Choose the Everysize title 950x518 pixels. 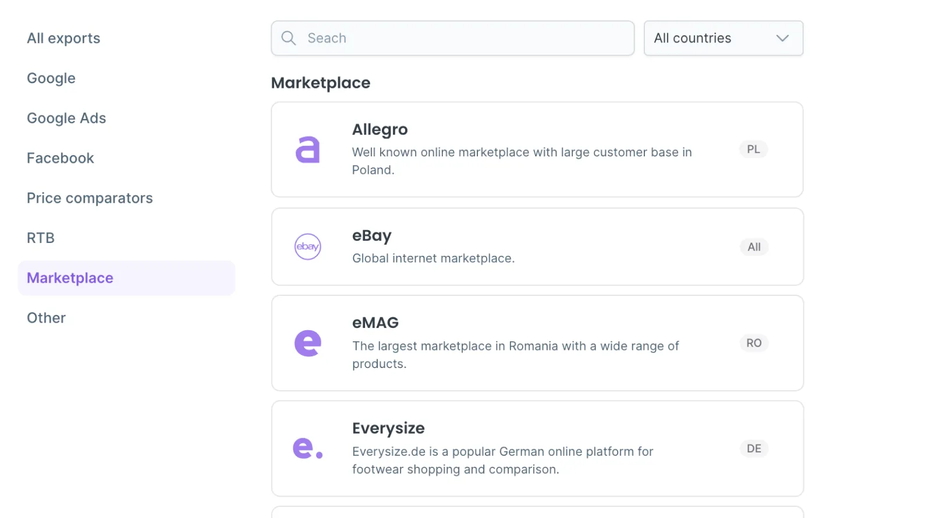[388, 428]
